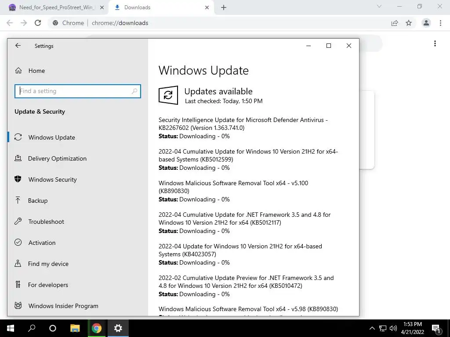450x337 pixels.
Task: Click the search magnifier in Find a setting
Action: (x=134, y=91)
